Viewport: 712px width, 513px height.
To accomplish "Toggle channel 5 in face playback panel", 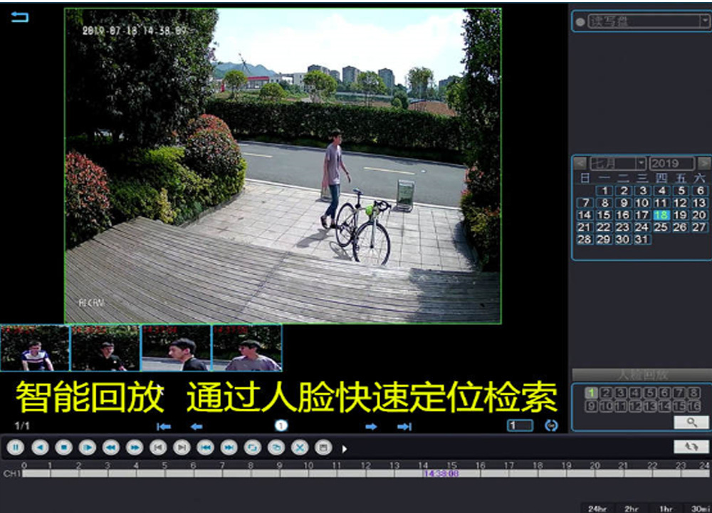I will (650, 393).
